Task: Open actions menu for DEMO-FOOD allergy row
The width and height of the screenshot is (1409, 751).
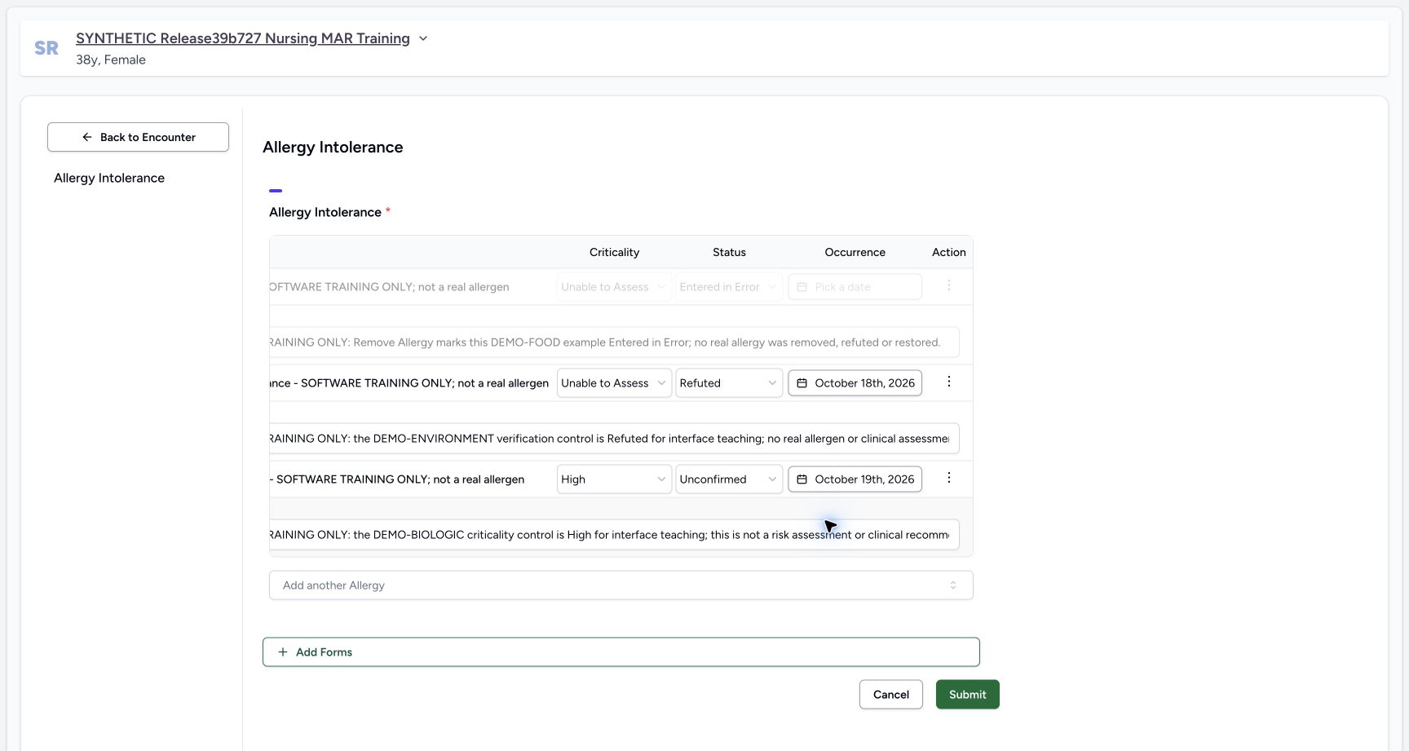Action: 948,286
